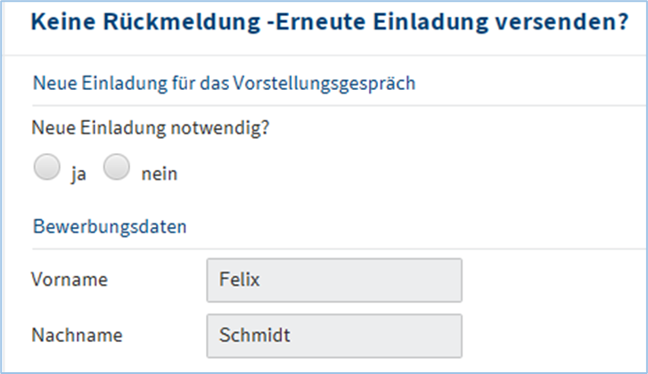The width and height of the screenshot is (648, 374).
Task: Click the right edge of Nachname field
Action: coord(455,336)
